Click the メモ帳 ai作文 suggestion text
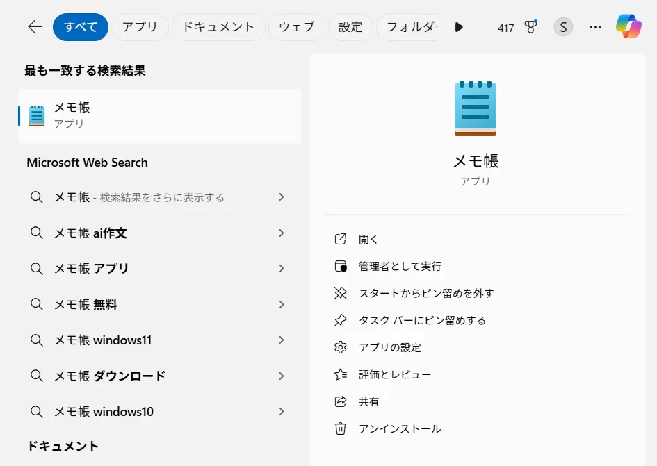The image size is (657, 466). [90, 233]
